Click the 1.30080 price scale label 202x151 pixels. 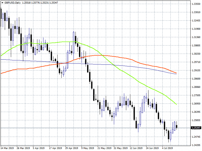[x=196, y=46]
